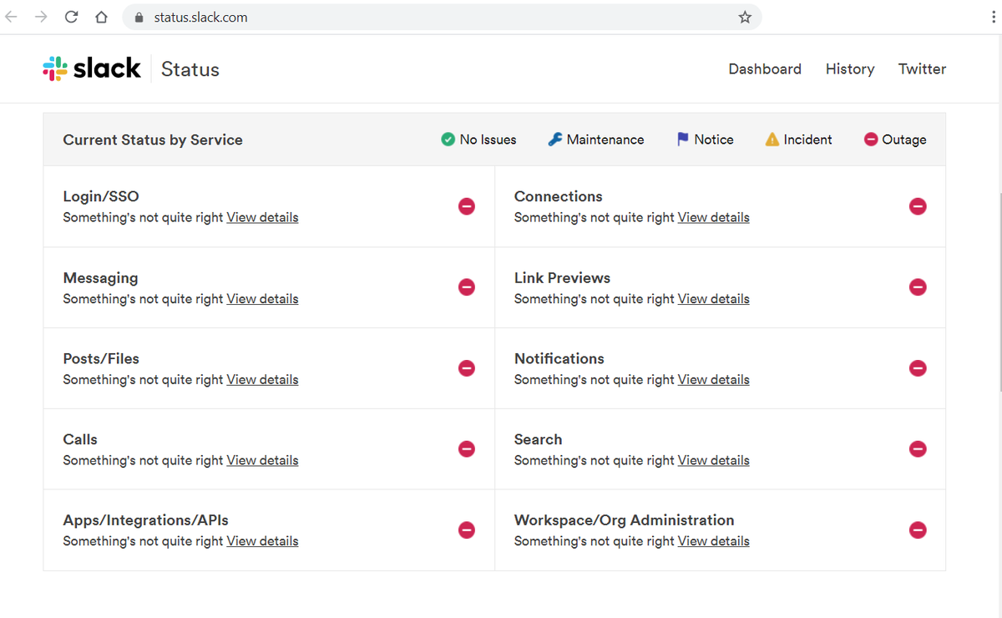Click the Posts/Files service name
The image size is (1002, 618).
[101, 359]
